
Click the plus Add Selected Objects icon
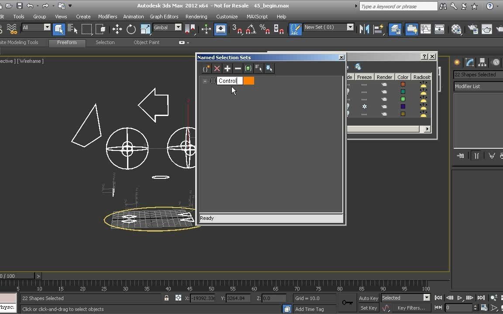(x=227, y=68)
